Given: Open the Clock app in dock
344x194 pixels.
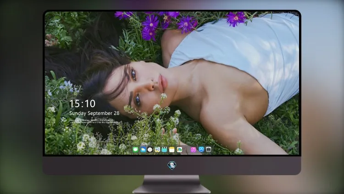Looking at the screenshot, I should pos(150,150).
